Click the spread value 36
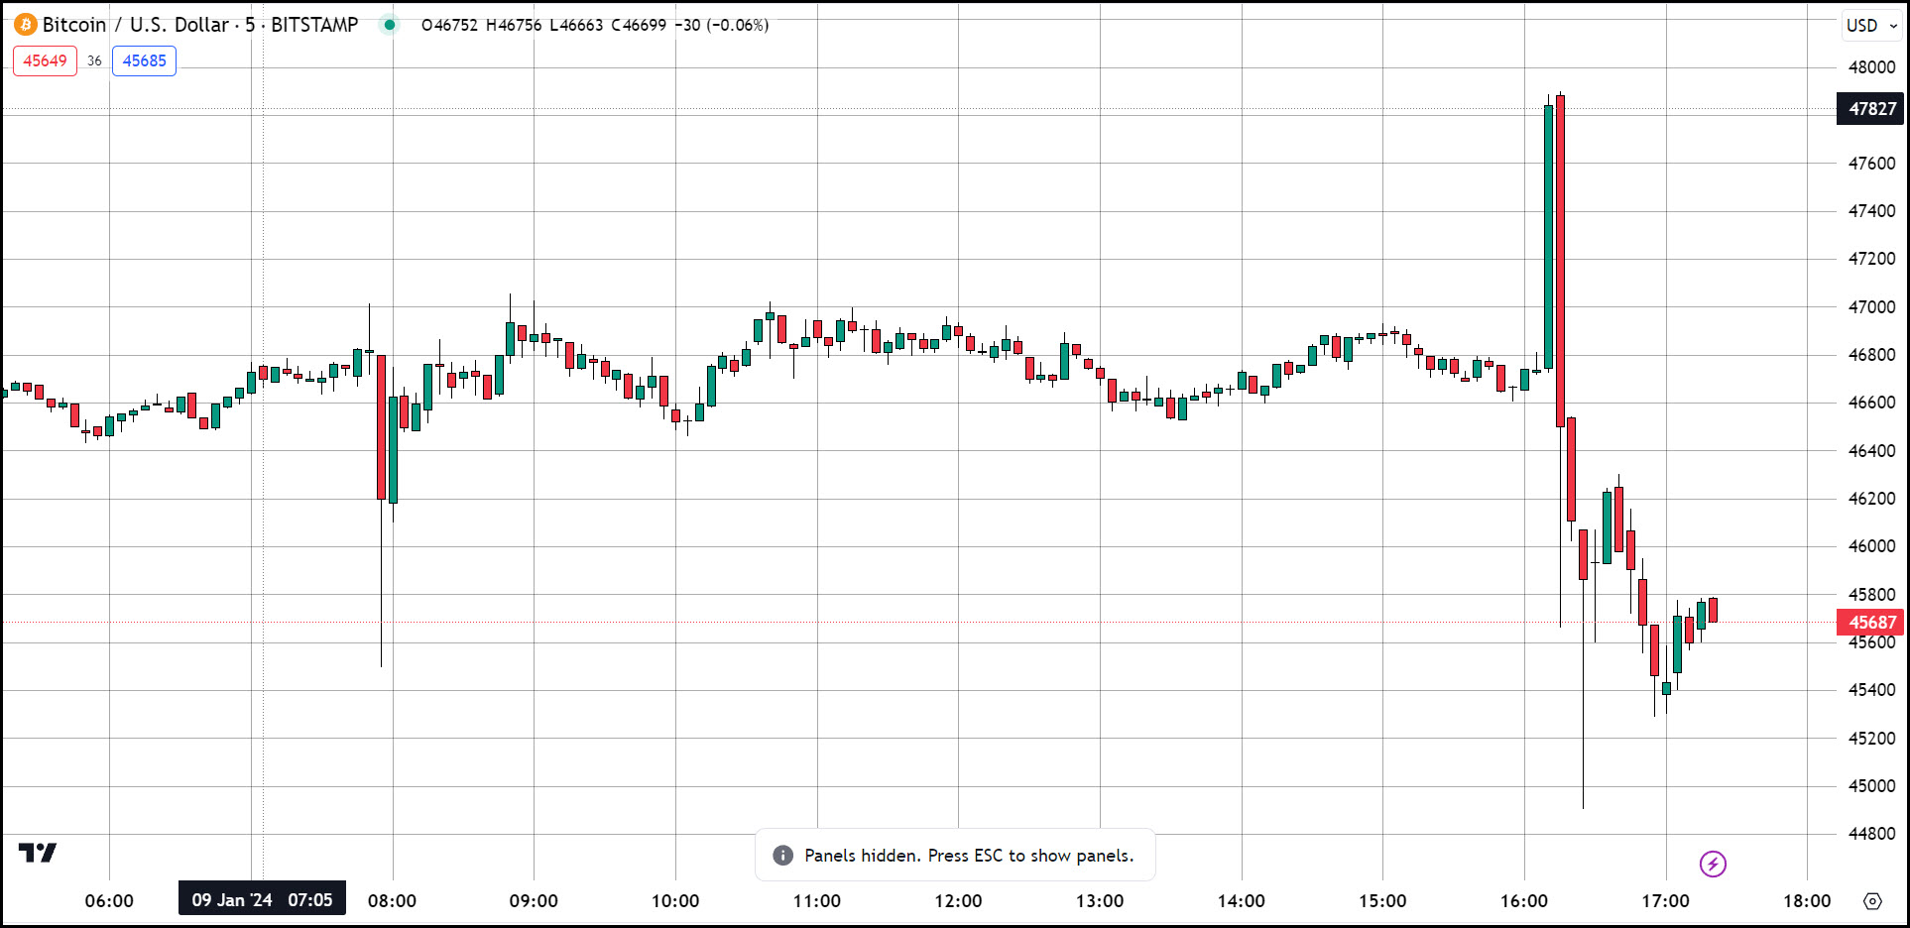Viewport: 1910px width, 928px height. coord(94,60)
